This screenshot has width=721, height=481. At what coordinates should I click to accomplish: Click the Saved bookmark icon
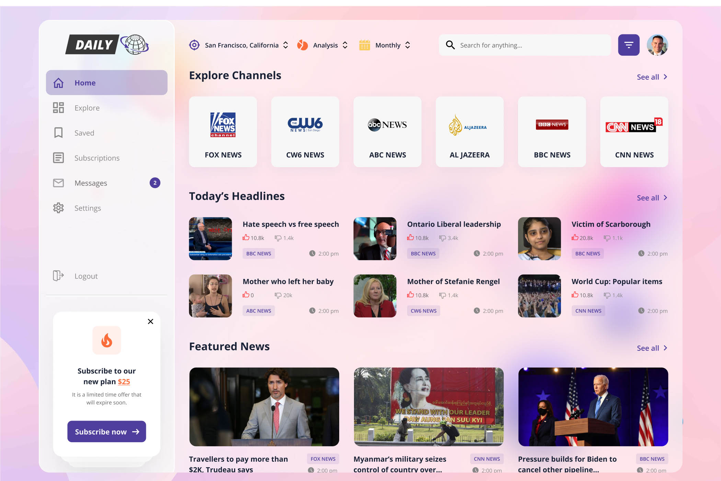(58, 133)
